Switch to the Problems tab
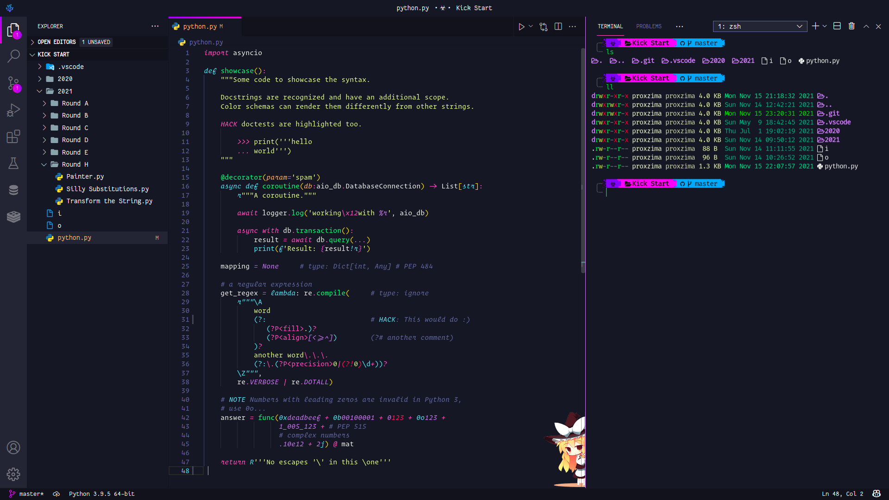The height and width of the screenshot is (500, 889). (649, 26)
